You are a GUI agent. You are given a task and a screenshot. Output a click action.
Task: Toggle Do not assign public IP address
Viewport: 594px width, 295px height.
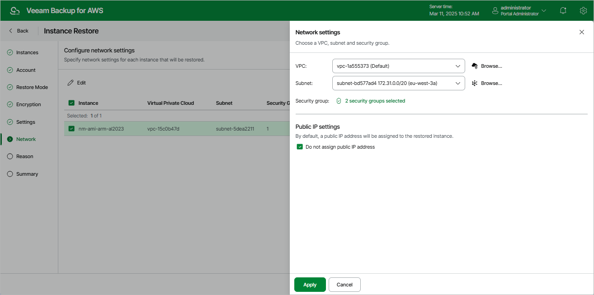pos(300,147)
